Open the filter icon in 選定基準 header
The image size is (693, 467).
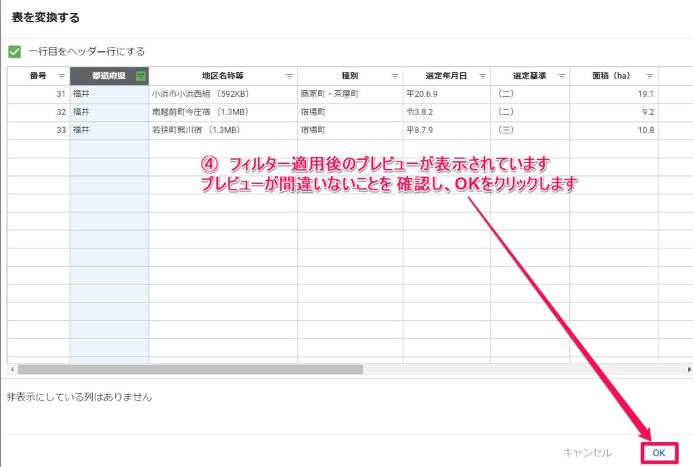coord(562,76)
